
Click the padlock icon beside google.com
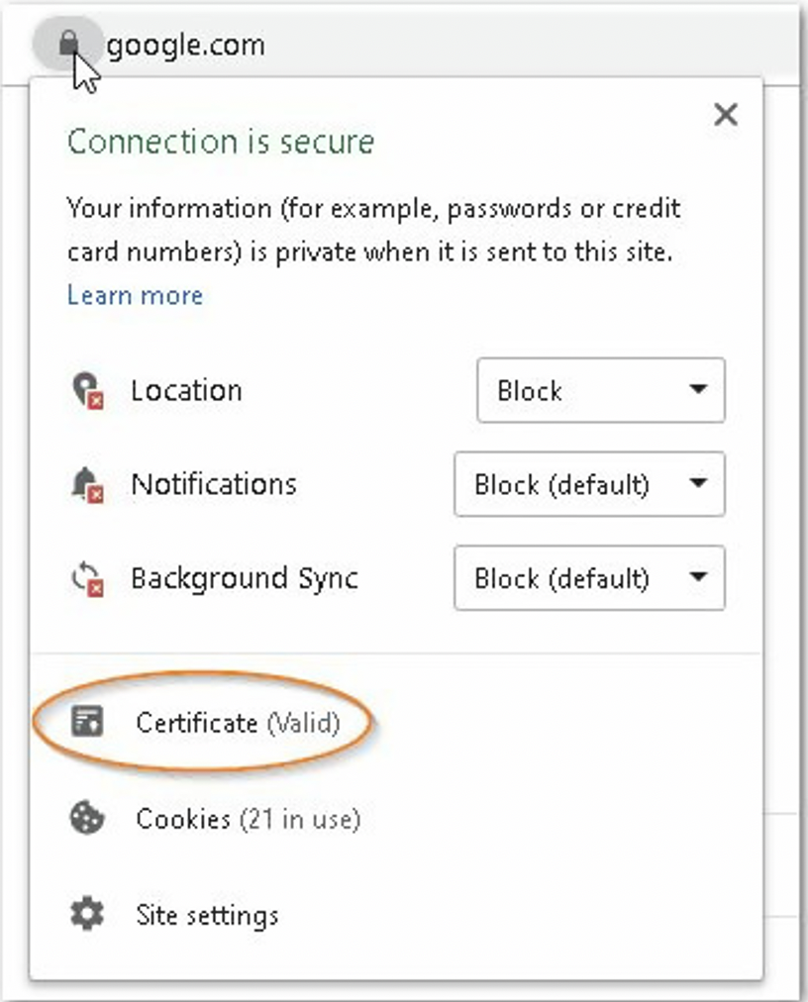coord(68,45)
